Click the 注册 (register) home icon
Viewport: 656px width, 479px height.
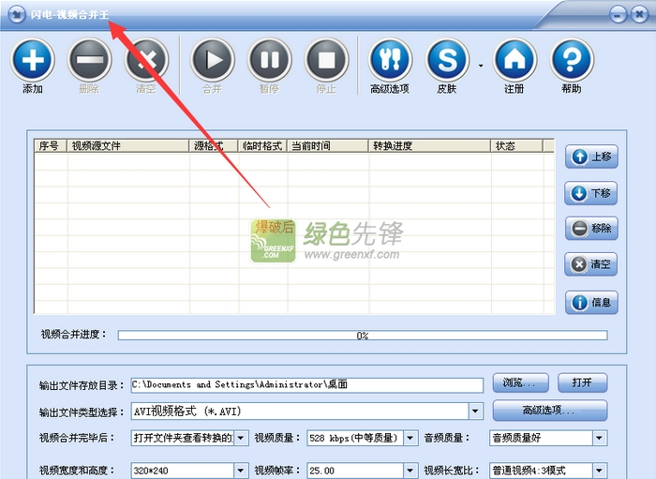tap(515, 60)
